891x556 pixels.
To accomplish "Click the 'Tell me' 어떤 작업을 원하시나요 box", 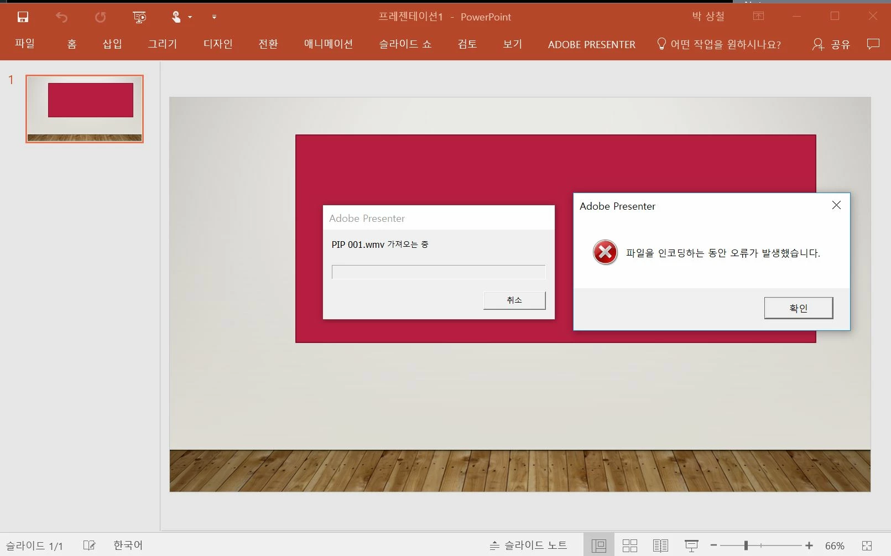I will click(x=719, y=44).
